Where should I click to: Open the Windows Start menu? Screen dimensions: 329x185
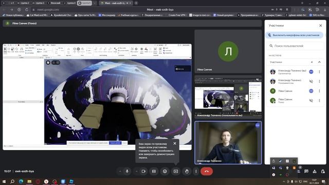(4, 181)
